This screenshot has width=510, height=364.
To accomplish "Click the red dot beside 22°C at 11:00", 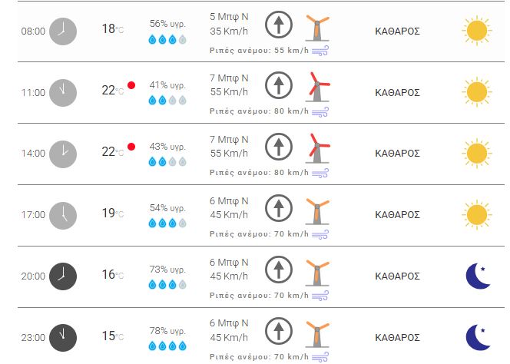I will point(131,85).
